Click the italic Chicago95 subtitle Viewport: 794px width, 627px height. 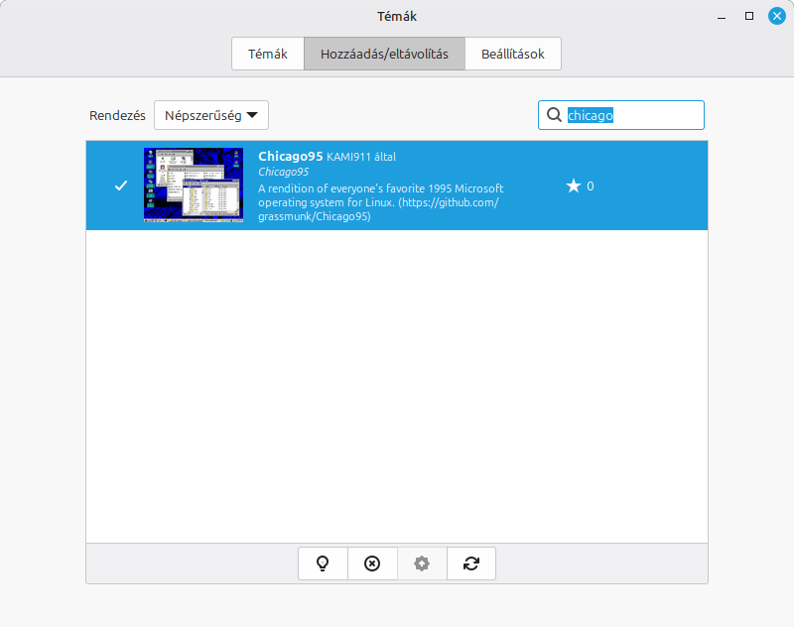pyautogui.click(x=283, y=172)
